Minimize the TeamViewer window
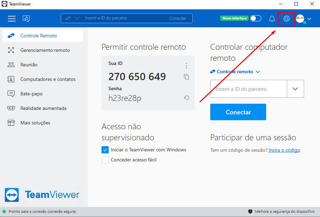 [x=281, y=4]
